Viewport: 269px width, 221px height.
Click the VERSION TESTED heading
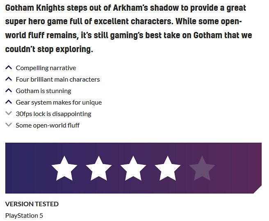(x=32, y=204)
